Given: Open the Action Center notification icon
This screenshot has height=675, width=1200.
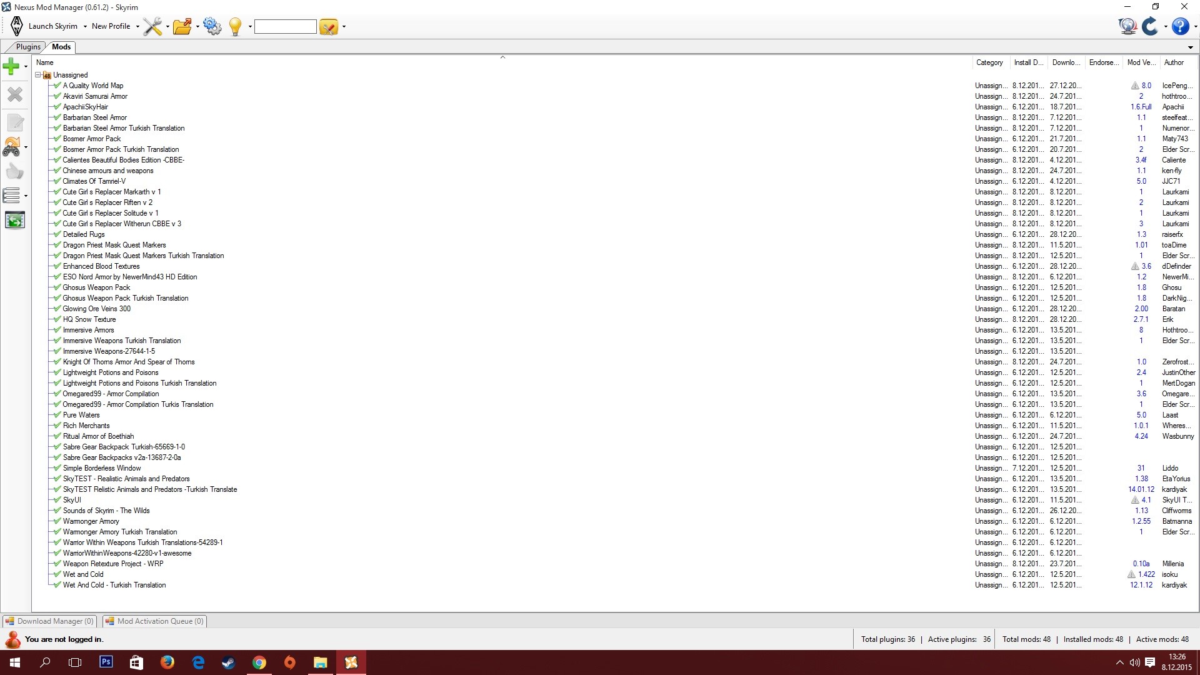Looking at the screenshot, I should click(x=1149, y=662).
